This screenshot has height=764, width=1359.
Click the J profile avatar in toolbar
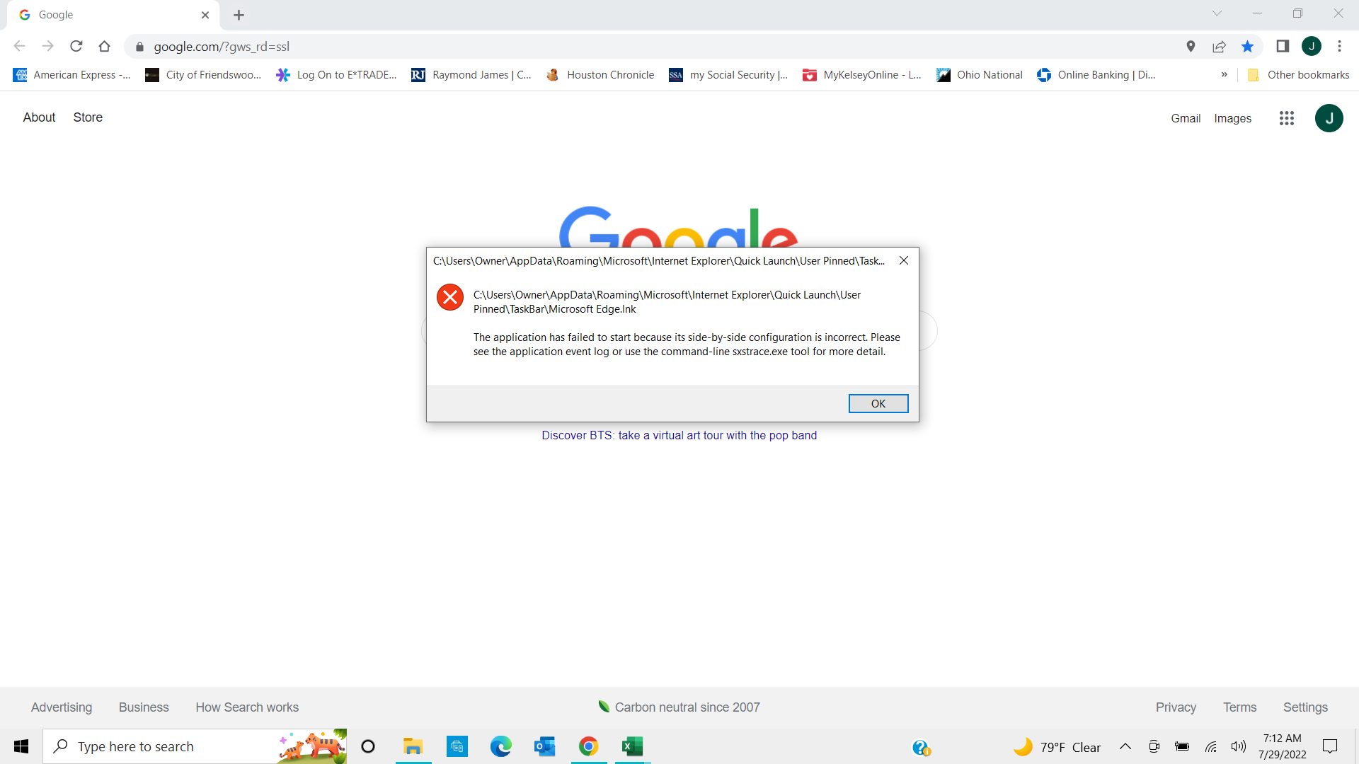1312,46
